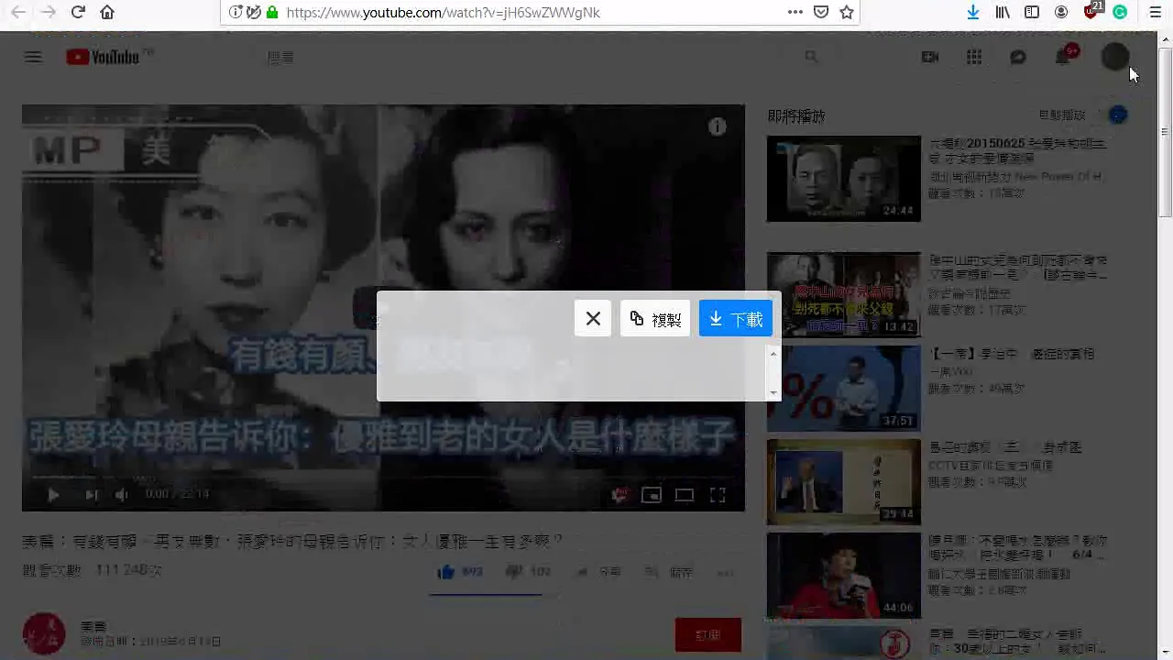Open the Library bookshelf icon
This screenshot has height=660, width=1173.
point(1003,12)
